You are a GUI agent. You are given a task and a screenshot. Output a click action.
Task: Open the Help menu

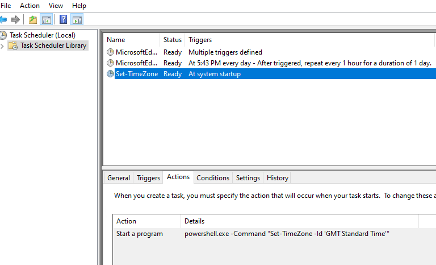point(79,6)
